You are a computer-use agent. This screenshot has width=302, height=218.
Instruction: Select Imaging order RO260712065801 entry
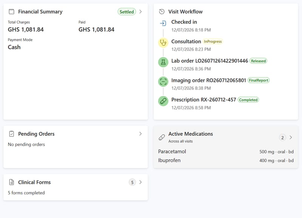(x=209, y=80)
